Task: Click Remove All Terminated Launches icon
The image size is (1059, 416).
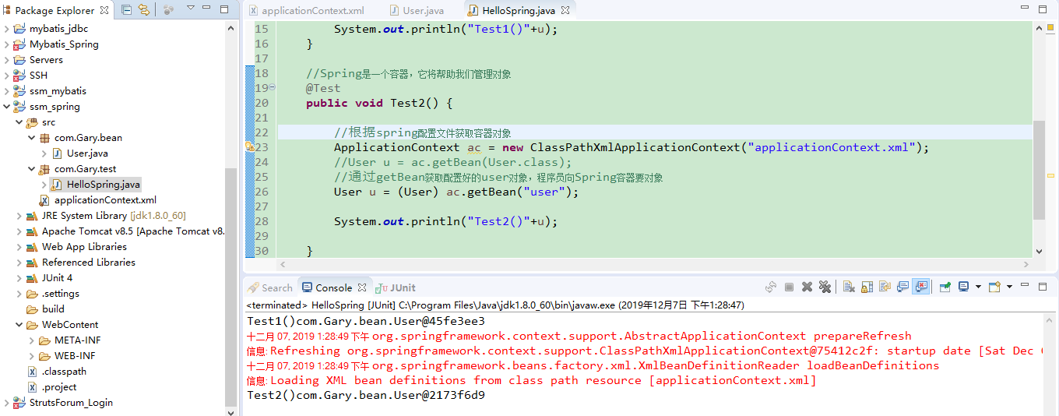Action: click(825, 287)
